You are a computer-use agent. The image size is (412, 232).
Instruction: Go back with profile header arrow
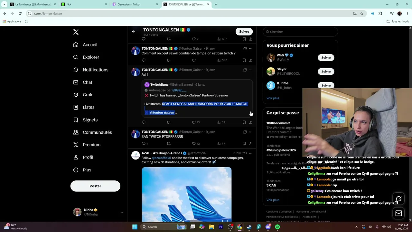click(x=134, y=32)
